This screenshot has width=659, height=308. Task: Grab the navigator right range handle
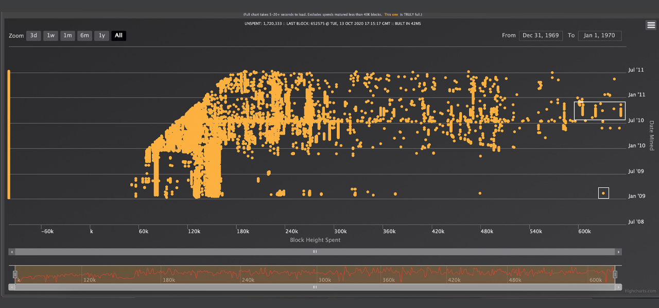(x=615, y=274)
